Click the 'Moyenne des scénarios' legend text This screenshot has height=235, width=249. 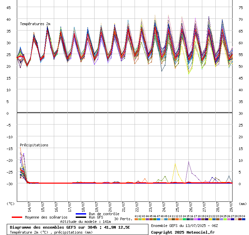point(46,217)
